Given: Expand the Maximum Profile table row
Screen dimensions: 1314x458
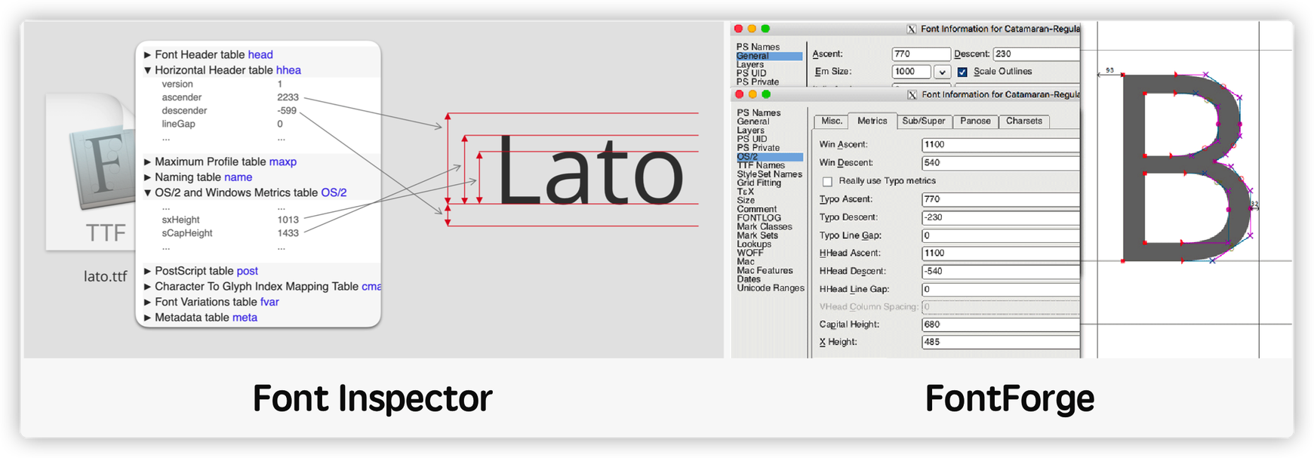Looking at the screenshot, I should coord(148,162).
